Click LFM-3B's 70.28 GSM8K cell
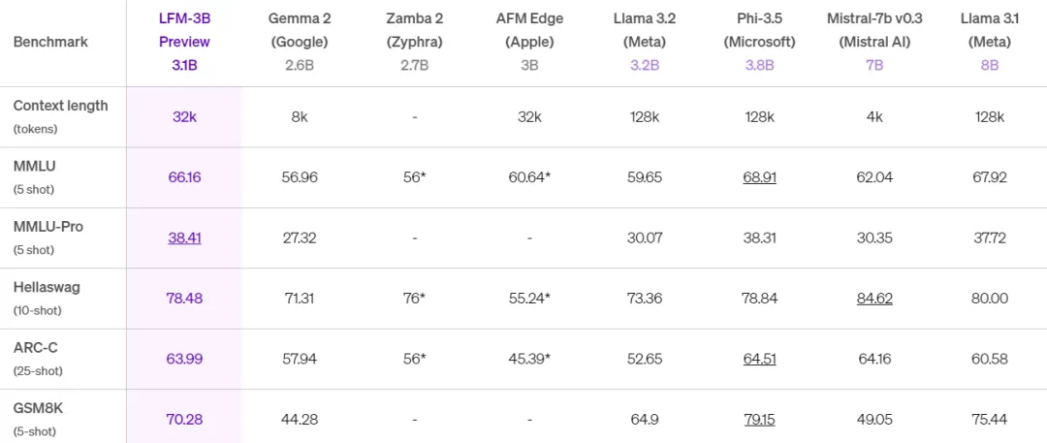Viewport: 1047px width, 443px height. [x=184, y=419]
